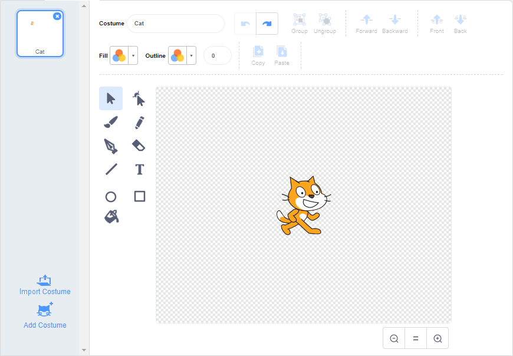Reset zoom with the equals button
This screenshot has width=513, height=356.
click(x=416, y=338)
